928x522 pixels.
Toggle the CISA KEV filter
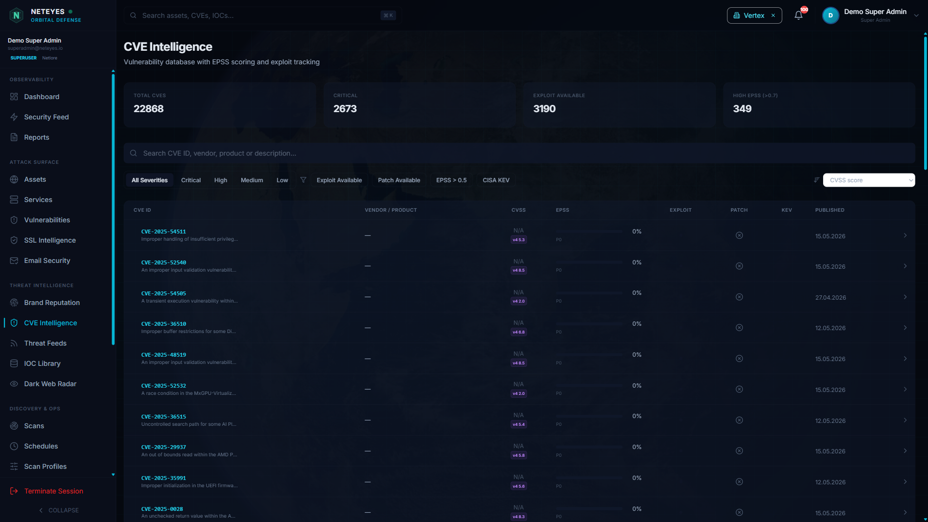click(496, 180)
